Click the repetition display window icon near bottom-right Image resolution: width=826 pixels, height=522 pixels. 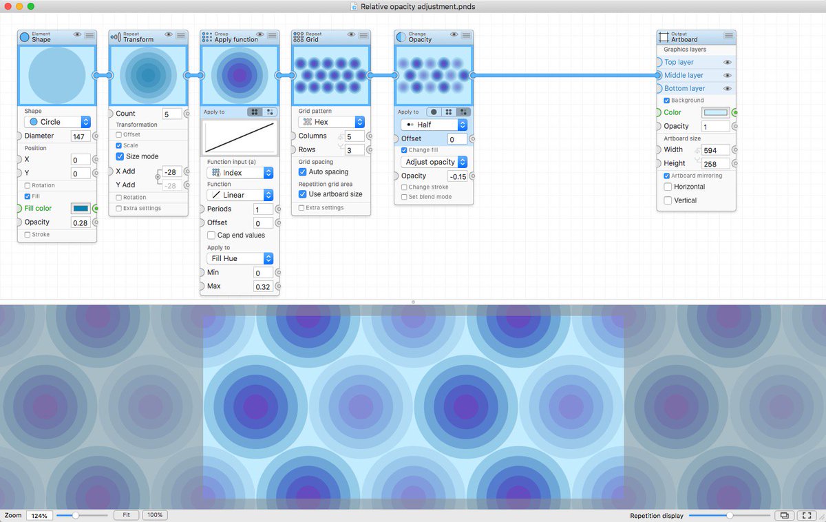coord(785,515)
